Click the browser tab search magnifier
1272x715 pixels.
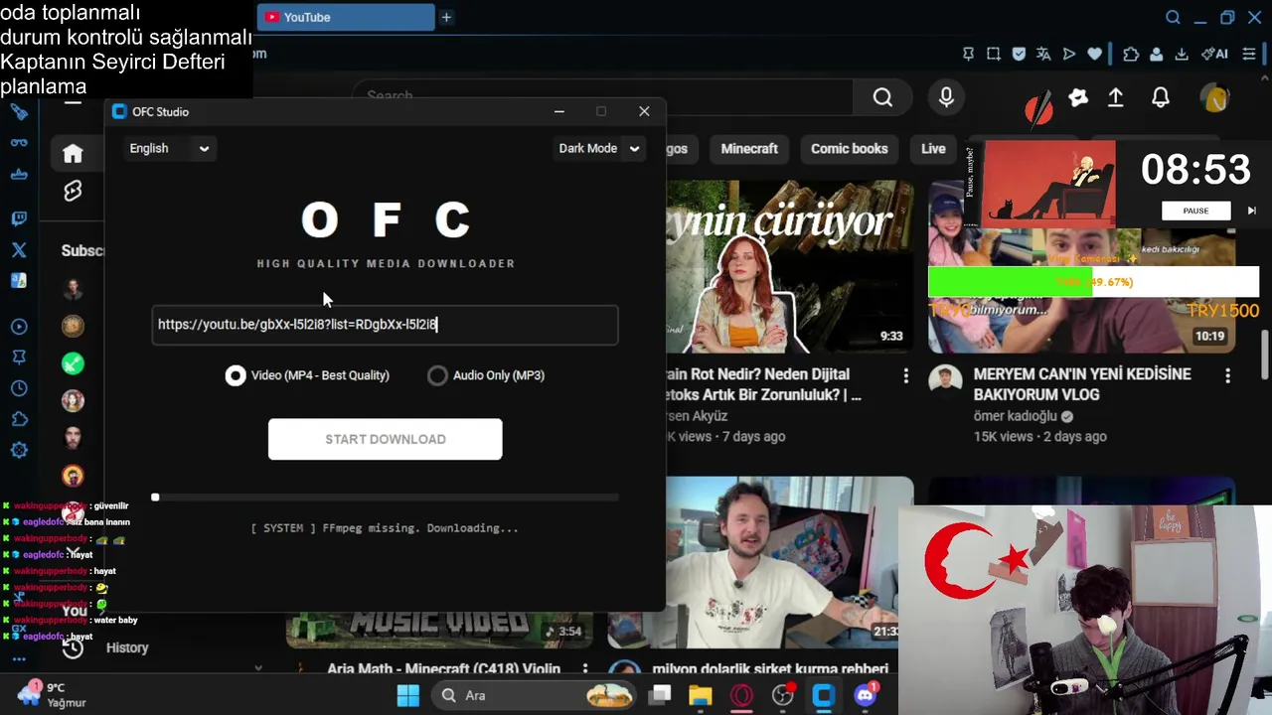point(1173,17)
